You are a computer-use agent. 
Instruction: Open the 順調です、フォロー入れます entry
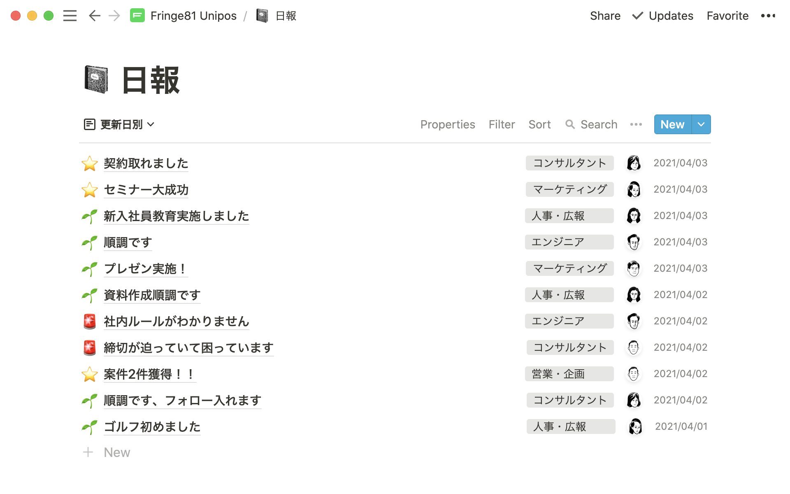coord(183,401)
